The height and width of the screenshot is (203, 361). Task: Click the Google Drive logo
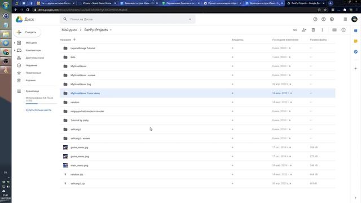(19, 19)
